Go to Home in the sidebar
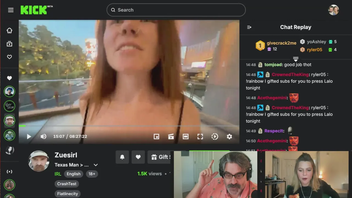Screen dimensions: 352x198 [x=9, y=31]
